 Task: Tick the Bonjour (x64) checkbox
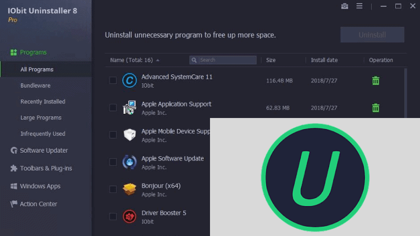[113, 189]
